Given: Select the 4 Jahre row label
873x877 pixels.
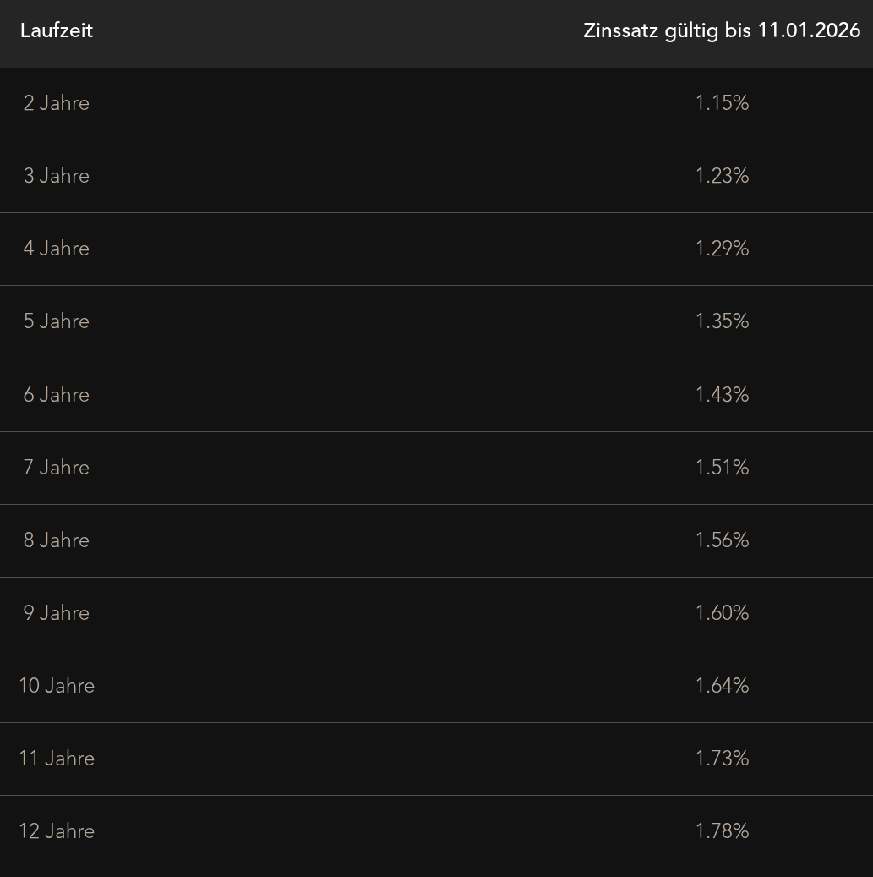Looking at the screenshot, I should [57, 249].
